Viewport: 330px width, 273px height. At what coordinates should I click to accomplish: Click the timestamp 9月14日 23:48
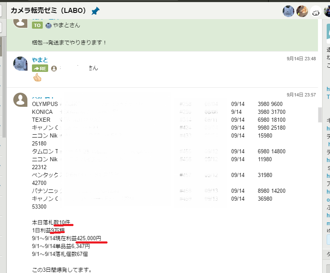click(x=301, y=59)
